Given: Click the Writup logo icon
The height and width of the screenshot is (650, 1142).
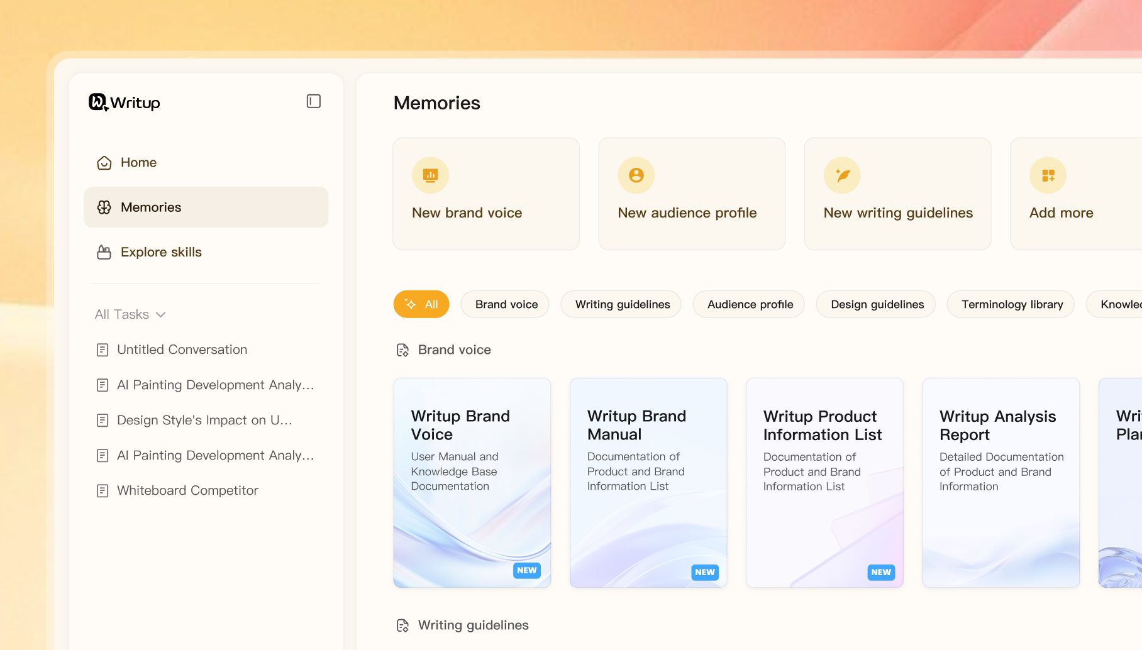Looking at the screenshot, I should coord(98,102).
